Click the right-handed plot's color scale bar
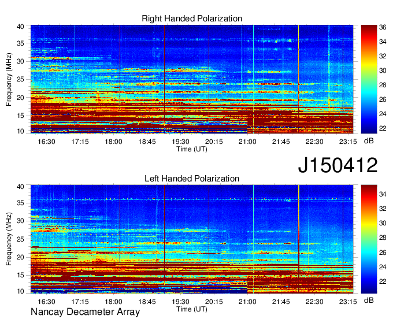The image size is (393, 319). 369,79
